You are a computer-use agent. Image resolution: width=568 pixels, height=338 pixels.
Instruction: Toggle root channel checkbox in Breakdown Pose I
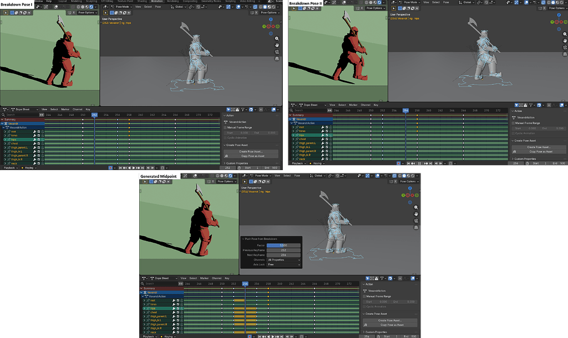click(39, 131)
